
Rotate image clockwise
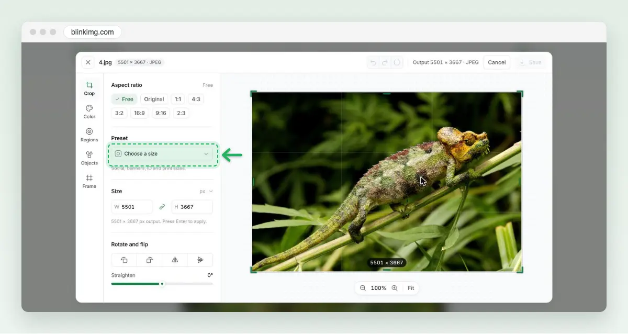point(150,260)
